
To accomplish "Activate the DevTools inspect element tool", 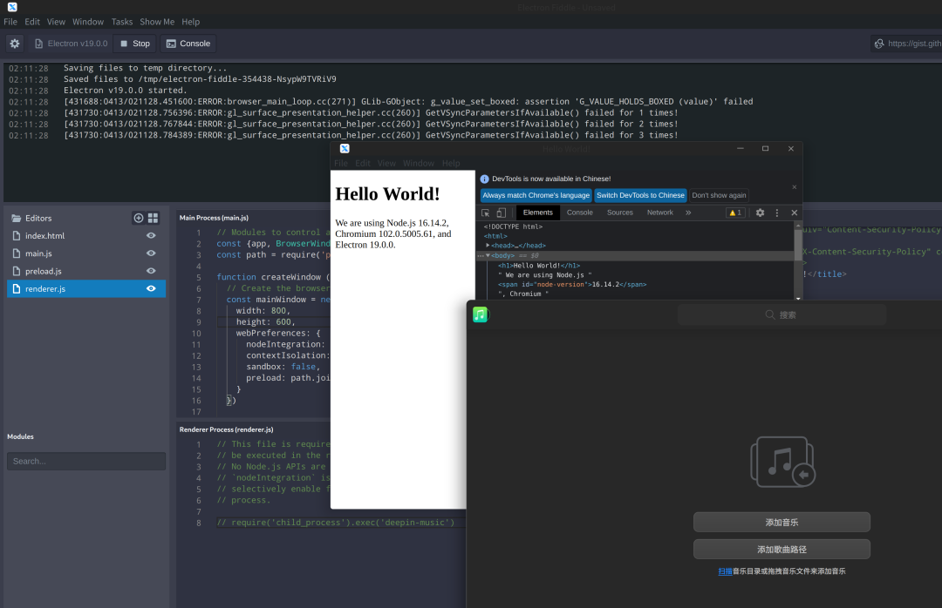I will (x=486, y=213).
